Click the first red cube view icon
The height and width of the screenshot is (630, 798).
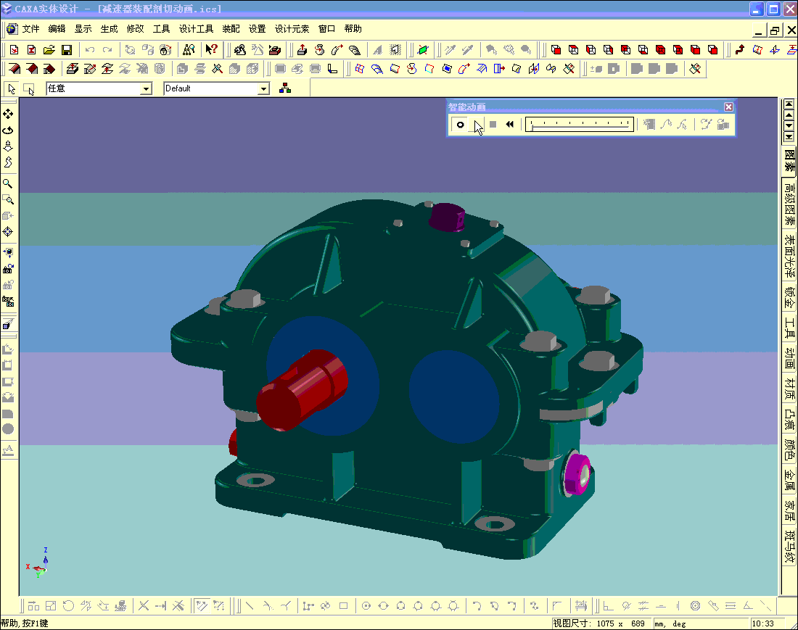pos(556,50)
